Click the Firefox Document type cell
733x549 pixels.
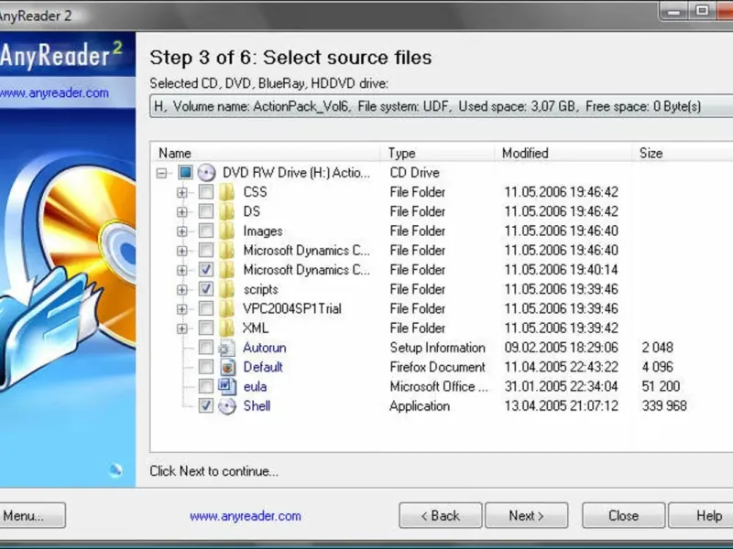(x=438, y=367)
